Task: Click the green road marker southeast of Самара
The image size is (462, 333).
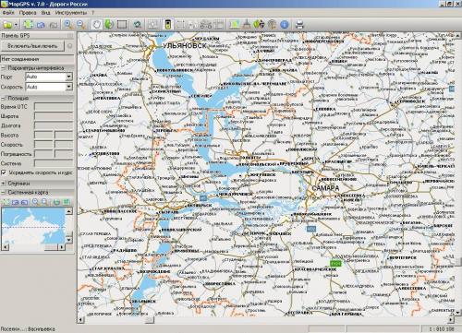Action: click(x=335, y=263)
